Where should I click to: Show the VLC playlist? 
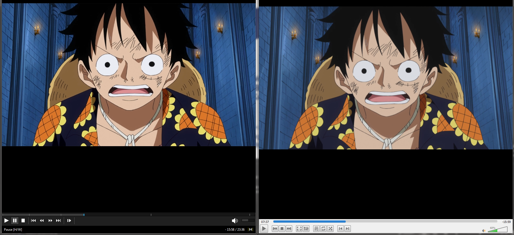pos(316,229)
